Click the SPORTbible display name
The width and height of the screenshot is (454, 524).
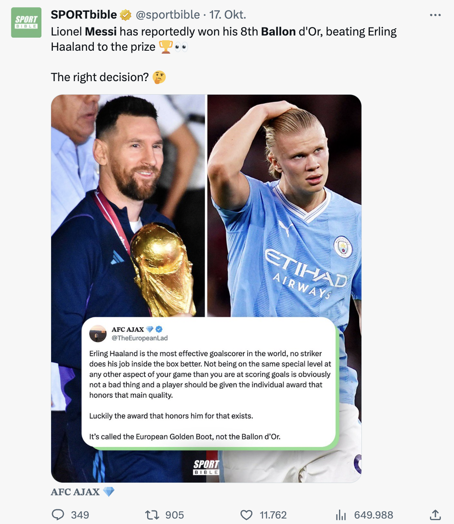tap(84, 15)
